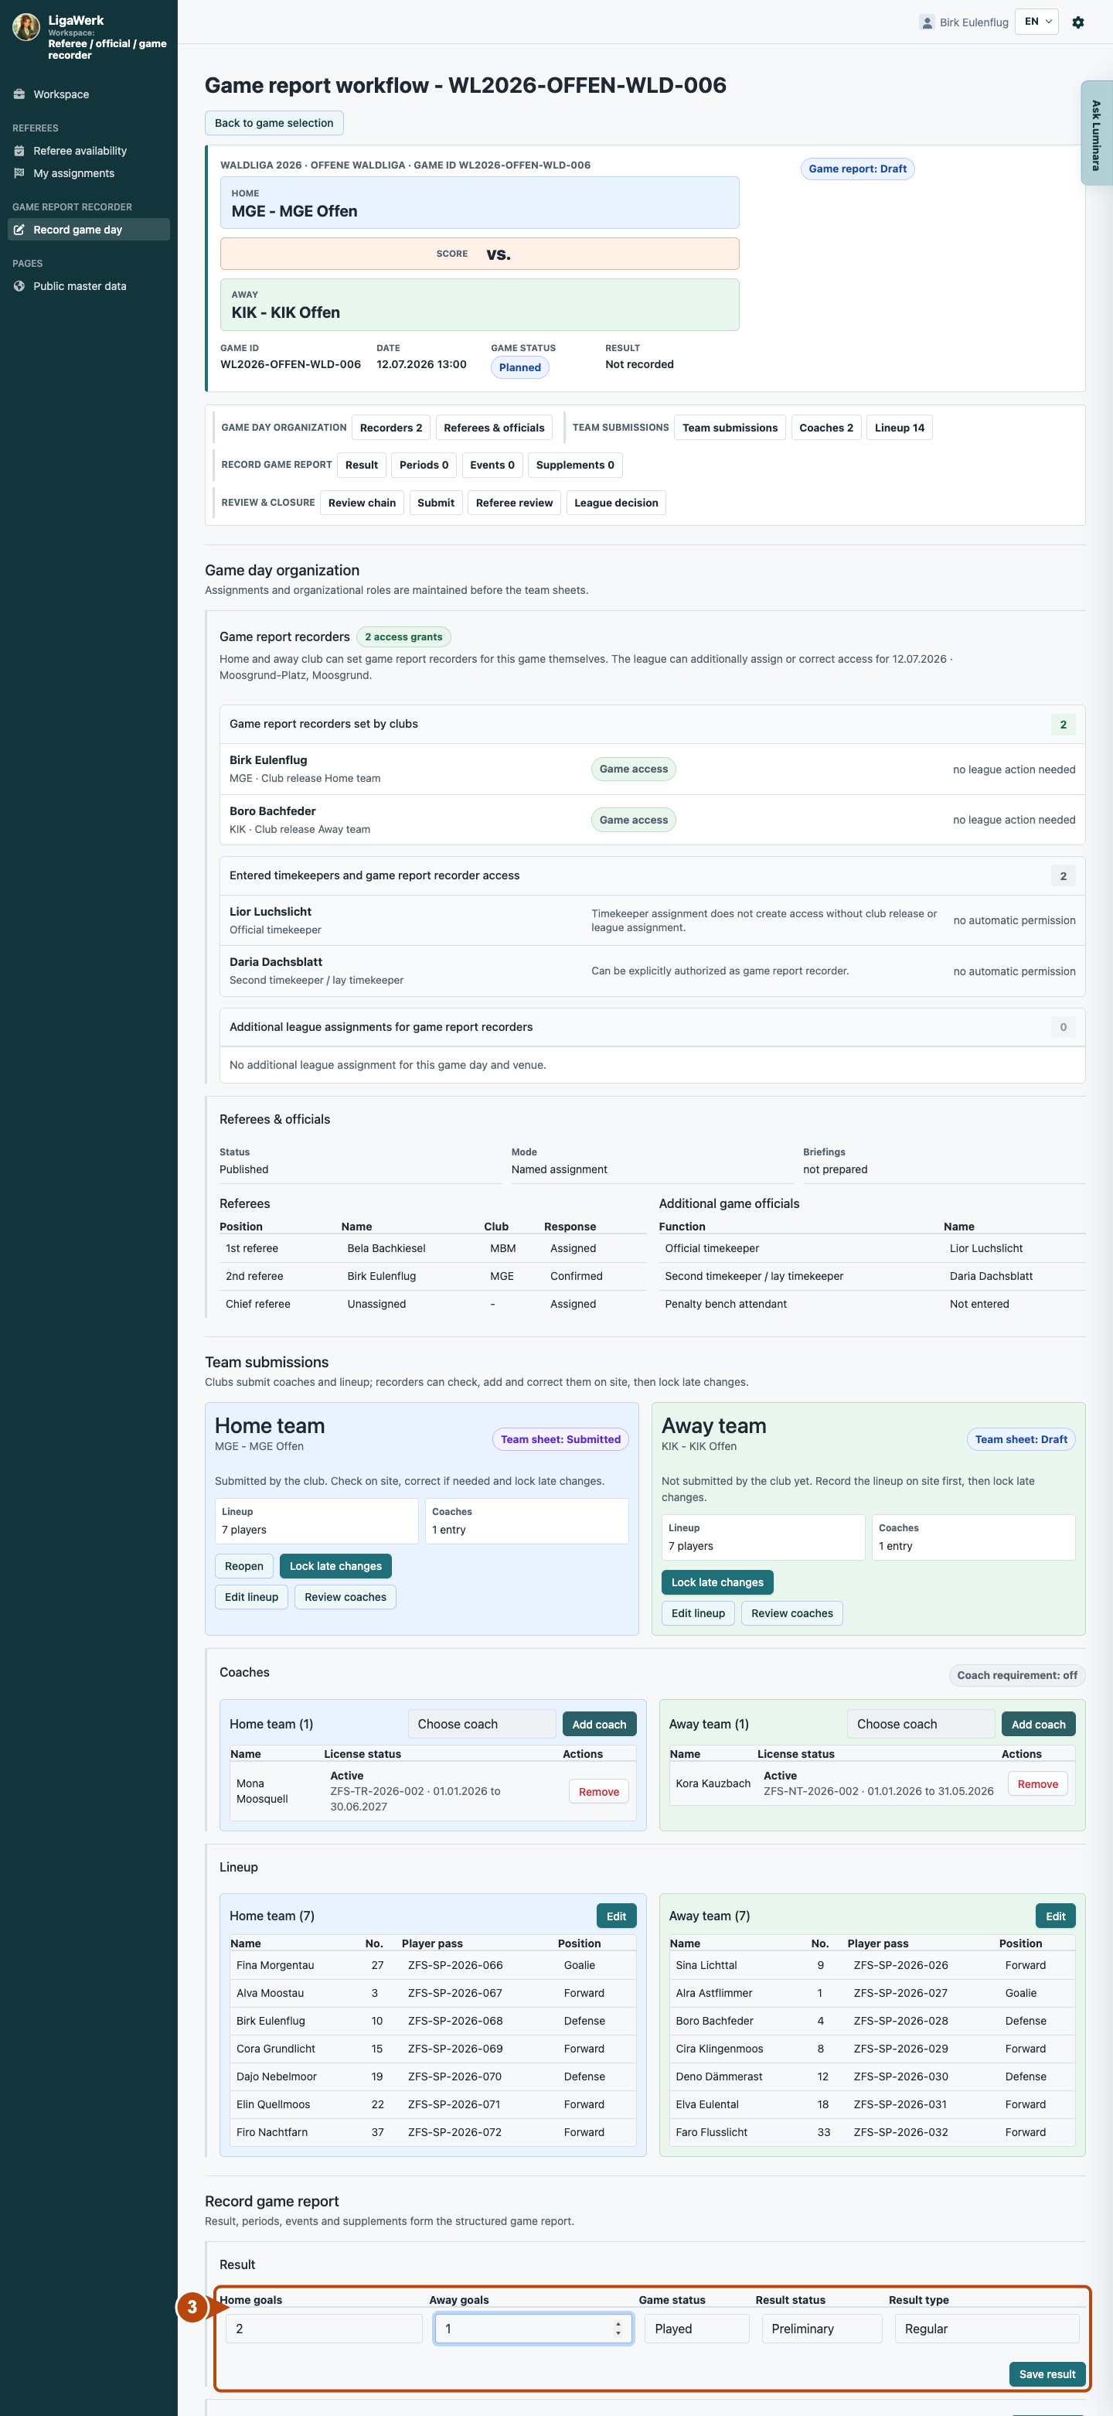
Task: Go to the Events 0 section
Action: [492, 466]
